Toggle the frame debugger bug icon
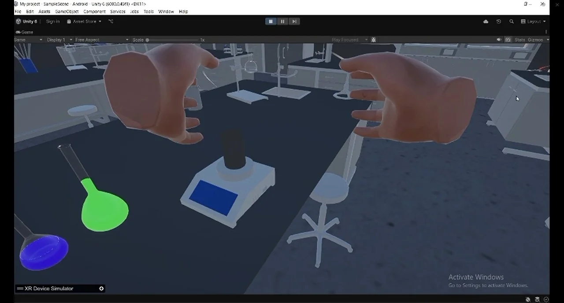Viewport: 564px width, 303px height. (374, 40)
